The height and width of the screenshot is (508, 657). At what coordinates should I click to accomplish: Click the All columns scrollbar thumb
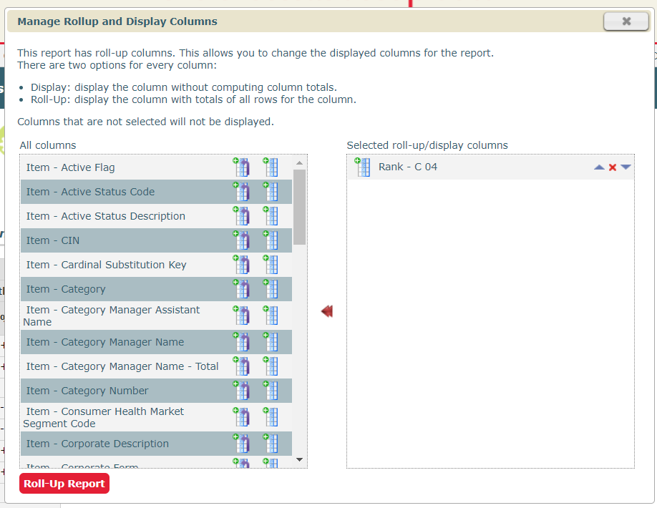coord(299,207)
